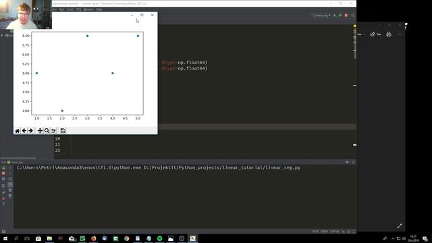Switch to Chrome from the taskbar
The width and height of the screenshot is (432, 243).
(x=126, y=238)
